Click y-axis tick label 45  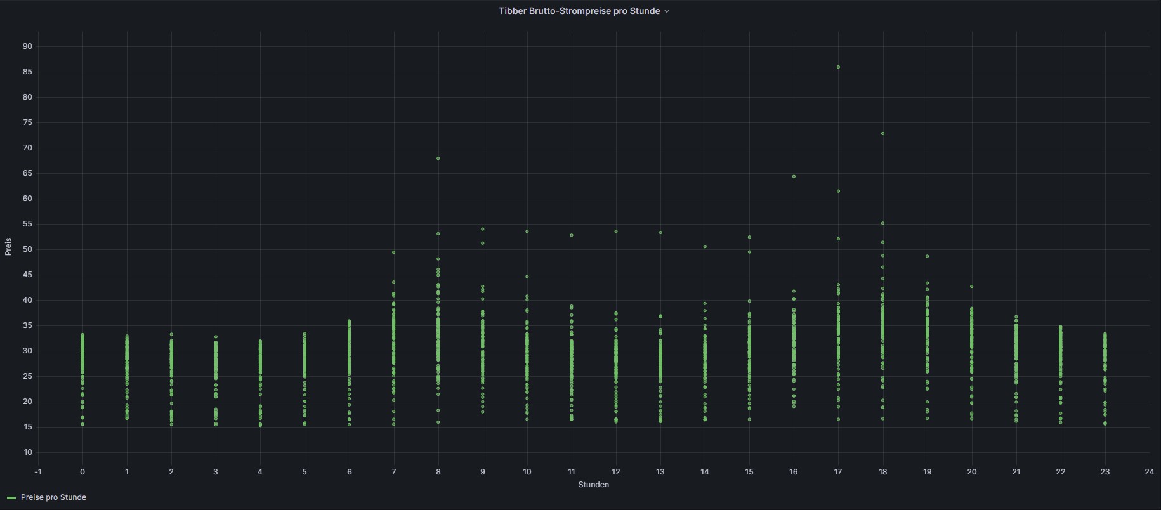coord(27,275)
